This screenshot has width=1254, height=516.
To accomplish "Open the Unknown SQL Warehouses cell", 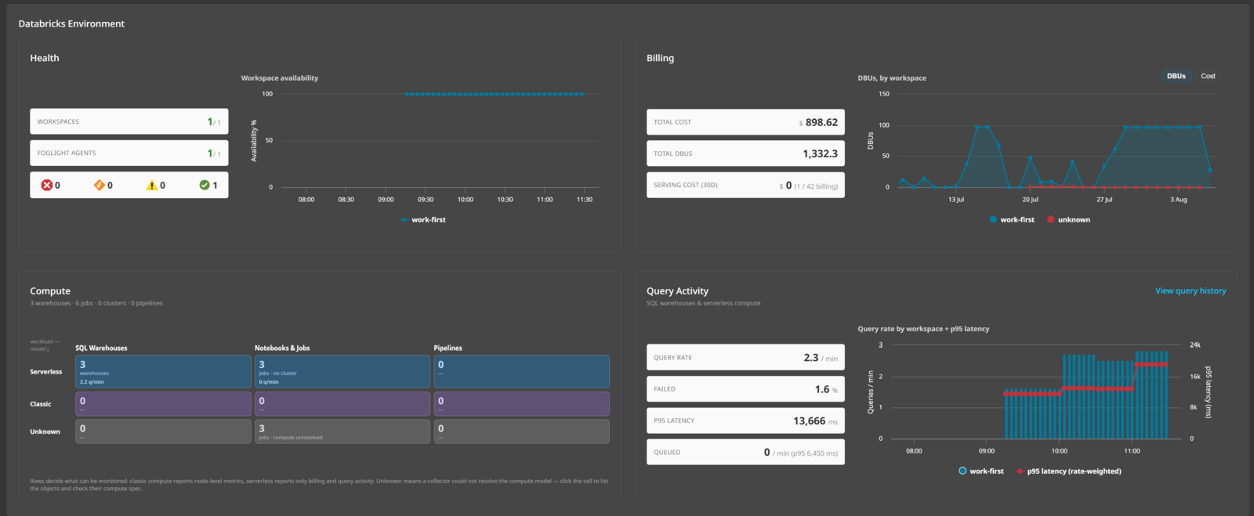I will 163,431.
